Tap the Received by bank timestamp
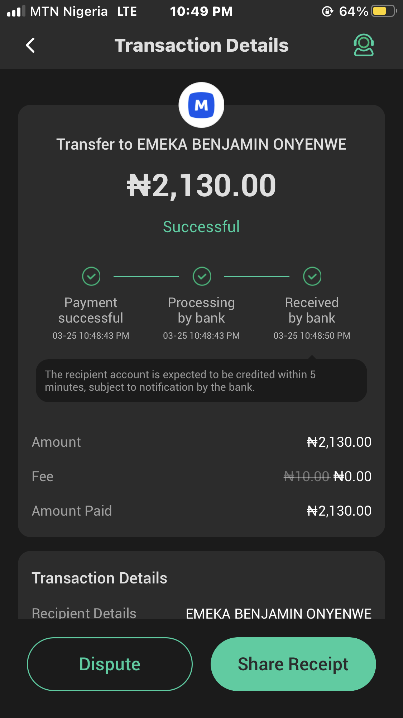Image resolution: width=403 pixels, height=718 pixels. click(312, 336)
